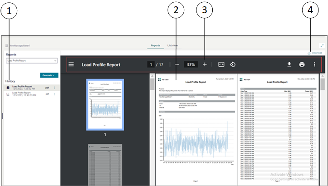Open the Reports type dropdown
The width and height of the screenshot is (328, 186).
pos(32,60)
